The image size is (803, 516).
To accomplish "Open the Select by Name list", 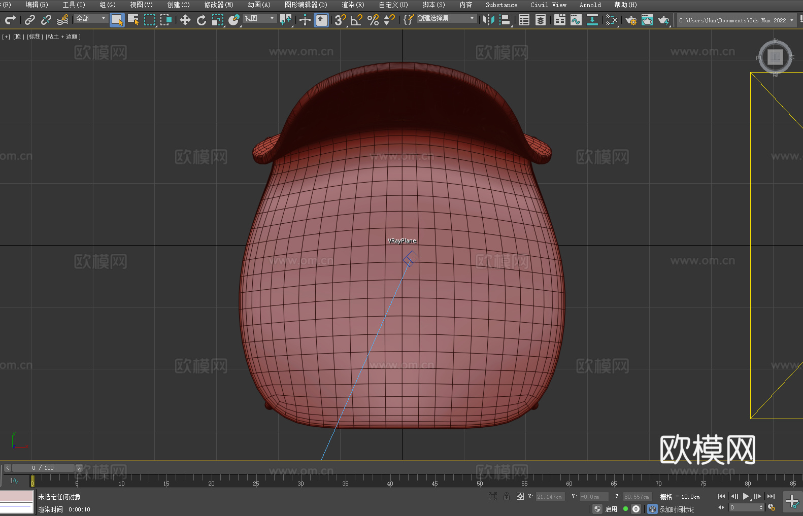I will pyautogui.click(x=133, y=20).
